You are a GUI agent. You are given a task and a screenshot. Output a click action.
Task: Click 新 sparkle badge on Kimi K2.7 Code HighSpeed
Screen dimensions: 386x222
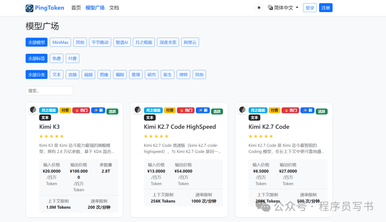point(203,110)
